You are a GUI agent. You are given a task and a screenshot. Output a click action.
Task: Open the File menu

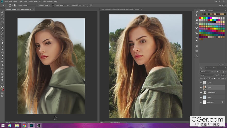pyautogui.click(x=6, y=2)
